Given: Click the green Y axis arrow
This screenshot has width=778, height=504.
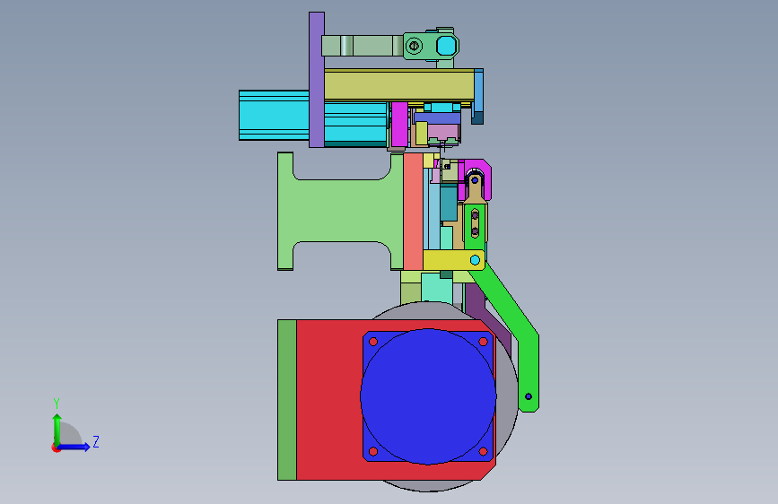Looking at the screenshot, I should 57,430.
